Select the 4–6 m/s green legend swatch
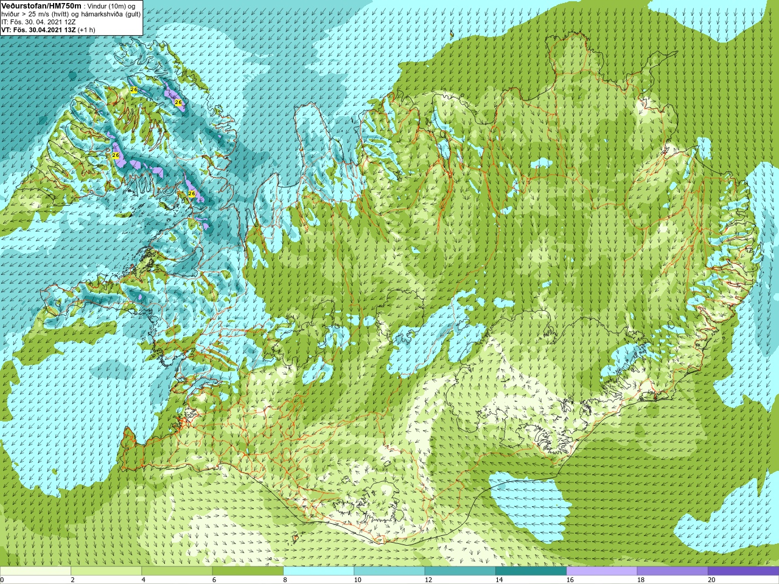779x584 pixels. click(176, 571)
